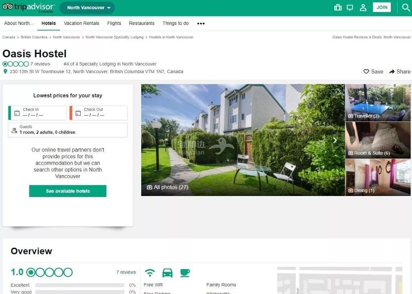Click the profile person icon
Image resolution: width=412 pixels, height=294 pixels.
point(363,7)
